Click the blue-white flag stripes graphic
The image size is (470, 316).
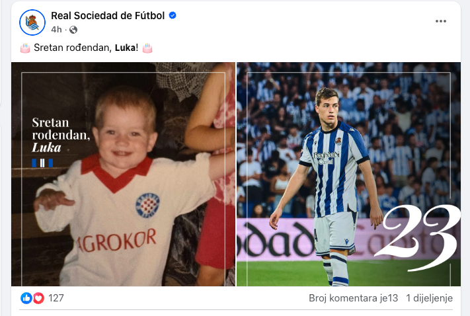42,163
